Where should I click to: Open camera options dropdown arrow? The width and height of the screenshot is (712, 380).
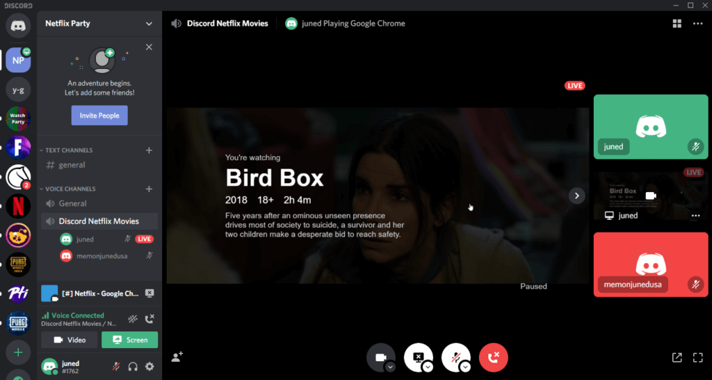[390, 367]
